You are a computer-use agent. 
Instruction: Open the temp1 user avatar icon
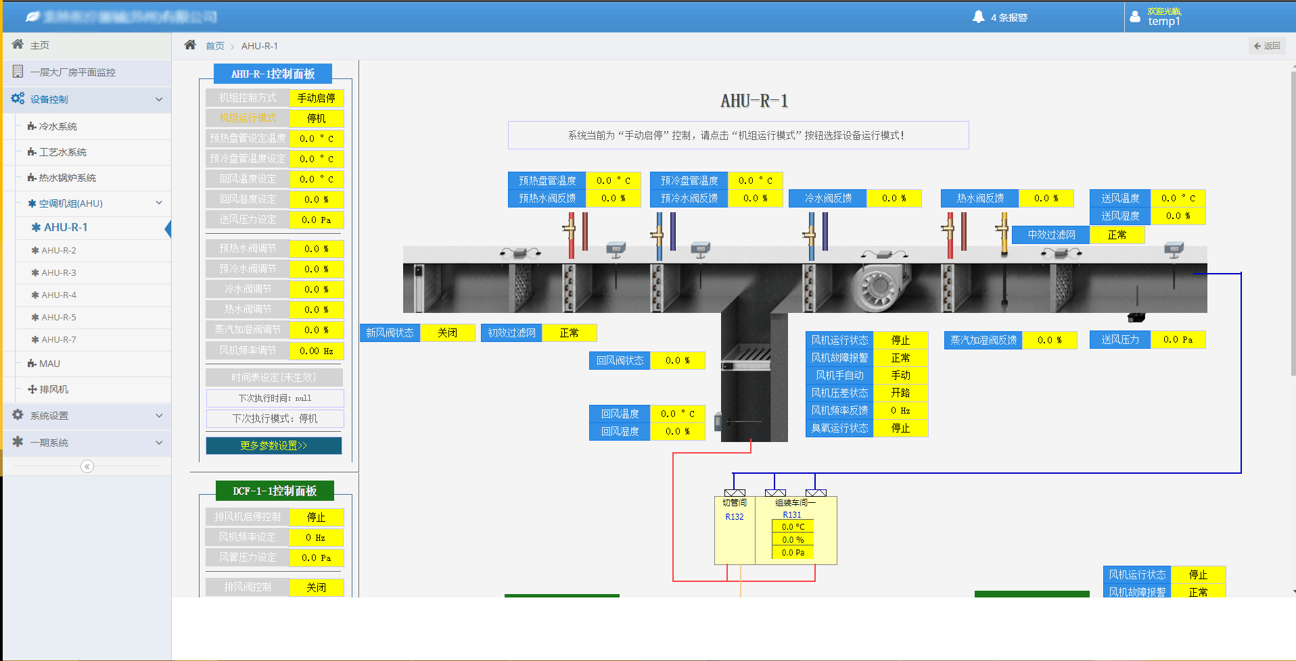tap(1135, 17)
